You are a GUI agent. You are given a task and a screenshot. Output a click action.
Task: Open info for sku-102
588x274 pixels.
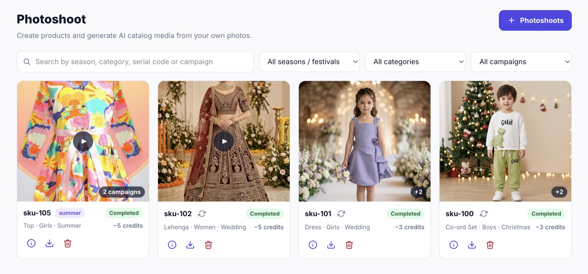coord(172,245)
